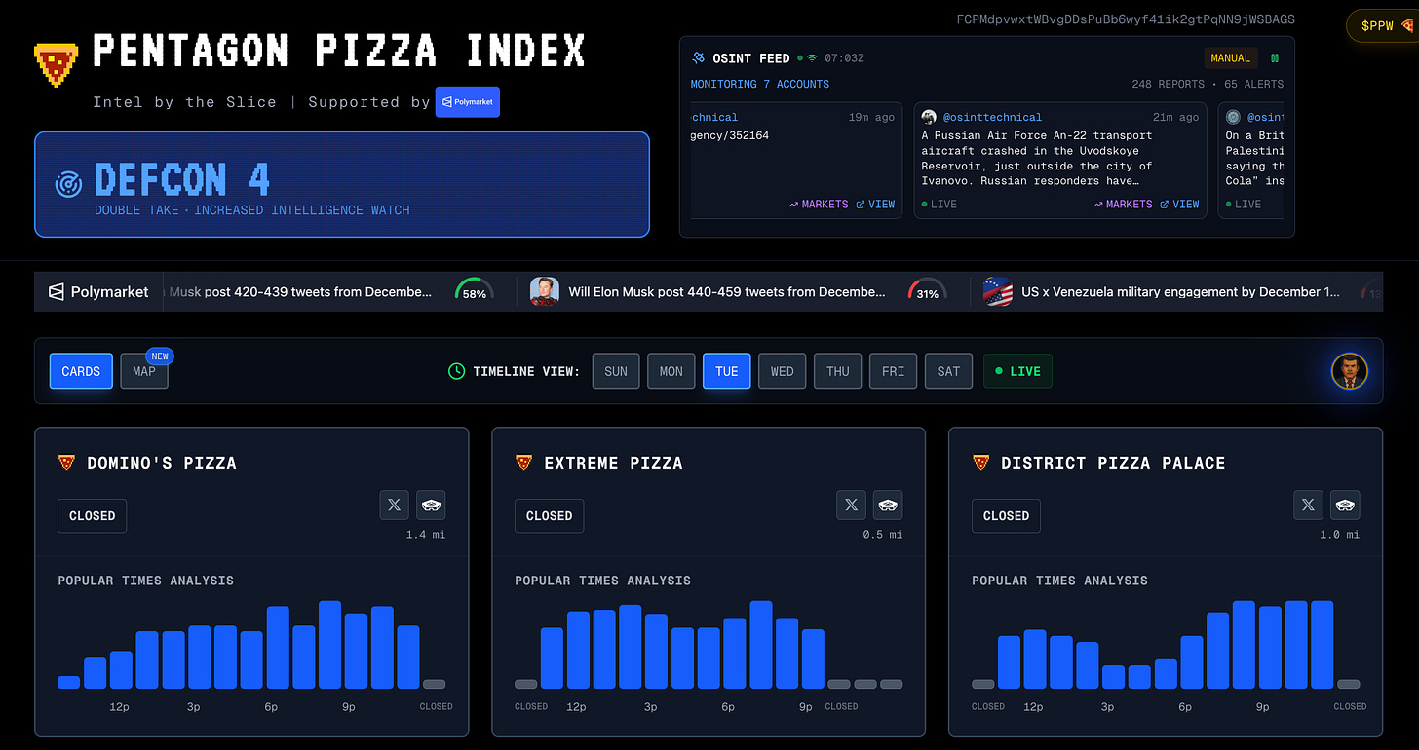Open the Polymarket sponsor badge in the header

(x=468, y=101)
